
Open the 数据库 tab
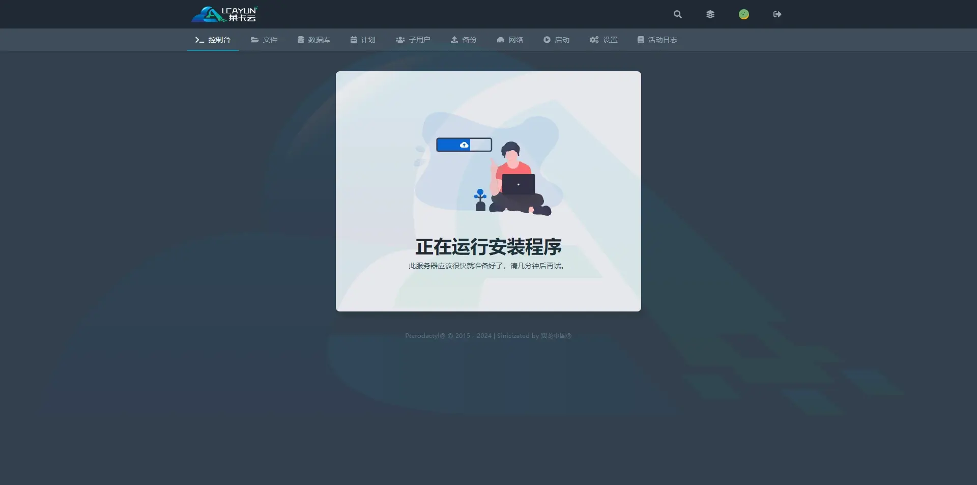point(313,40)
